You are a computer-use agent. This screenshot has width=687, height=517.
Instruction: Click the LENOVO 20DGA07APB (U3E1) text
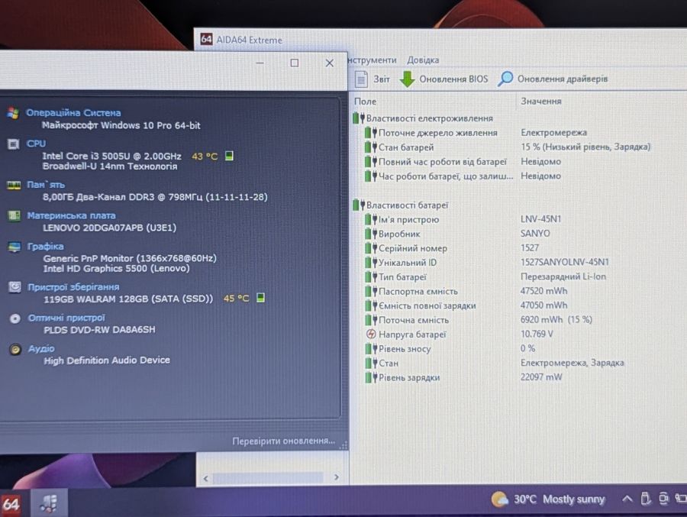pyautogui.click(x=109, y=228)
